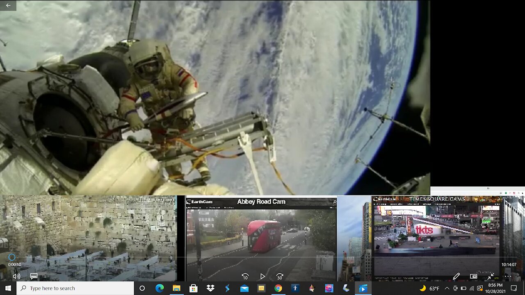Click the Western Wall camera feed
This screenshot has width=525, height=295.
tap(88, 238)
